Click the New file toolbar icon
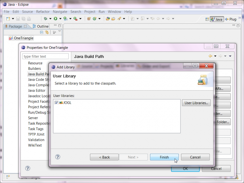Viewport: 244px width, 183px height. (x=8, y=19)
